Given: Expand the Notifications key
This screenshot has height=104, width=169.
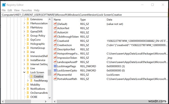Looking at the screenshot, I should (24, 89).
